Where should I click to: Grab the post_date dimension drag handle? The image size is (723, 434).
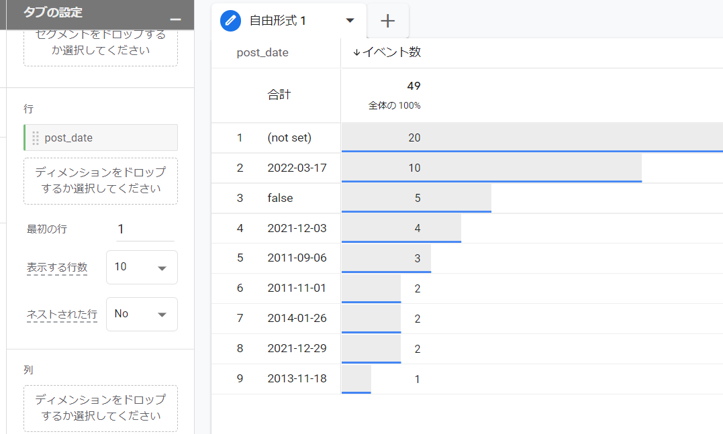(36, 138)
